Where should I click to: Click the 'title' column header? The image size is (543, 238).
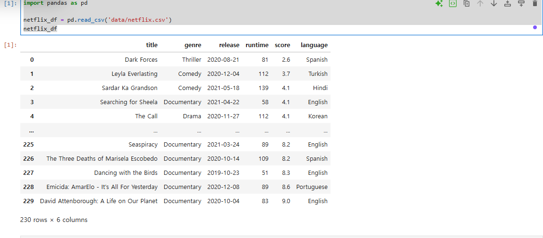point(152,45)
